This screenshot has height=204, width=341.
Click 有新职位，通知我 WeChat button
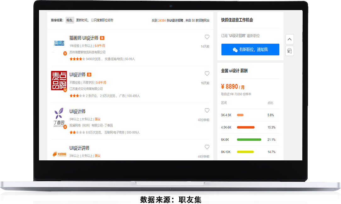250,50
